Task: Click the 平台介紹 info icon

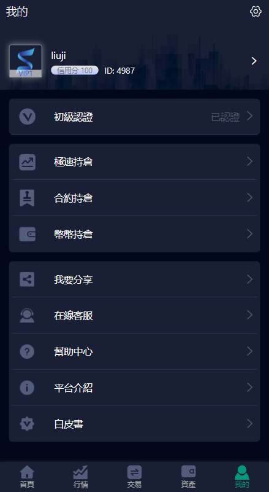Action: (27, 388)
